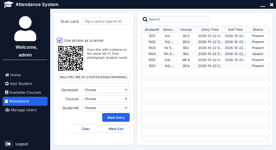This screenshot has width=276, height=150.
Task: Sort by Student# column header
Action: [x=152, y=30]
